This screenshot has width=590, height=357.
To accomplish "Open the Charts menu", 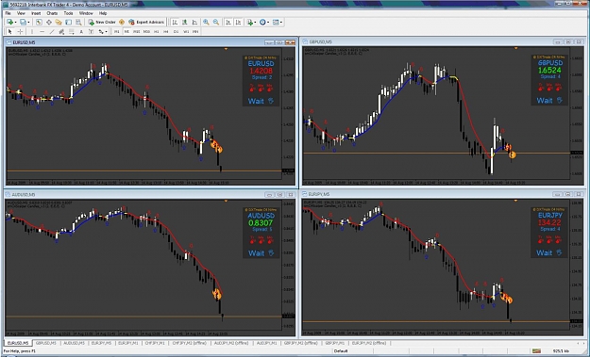I will point(52,13).
